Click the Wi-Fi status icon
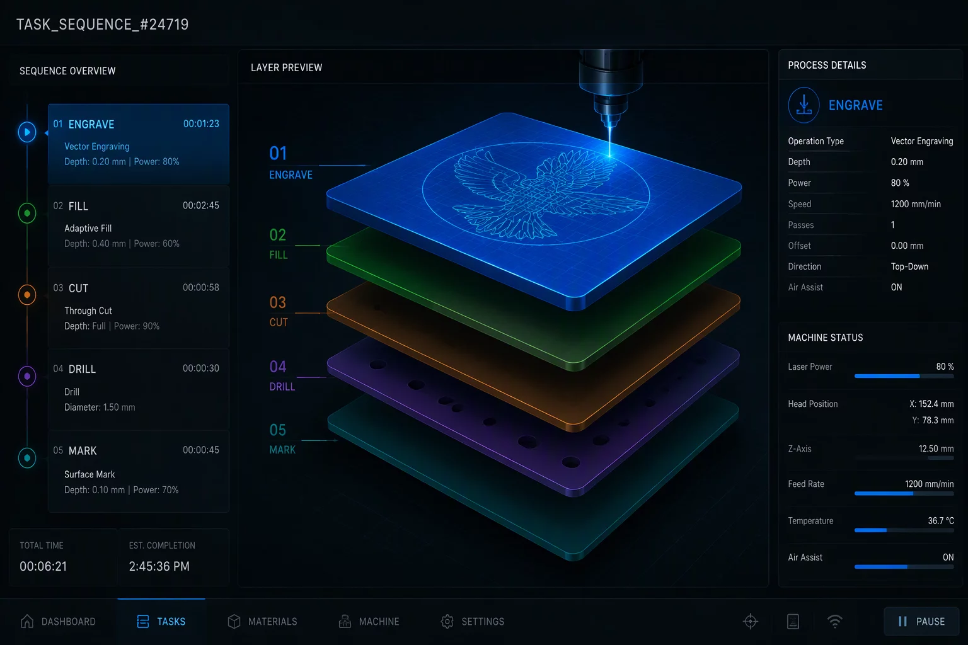The height and width of the screenshot is (645, 968). pos(835,622)
